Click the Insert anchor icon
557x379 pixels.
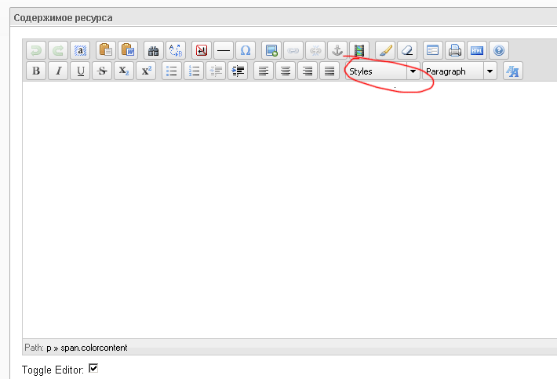pyautogui.click(x=337, y=50)
